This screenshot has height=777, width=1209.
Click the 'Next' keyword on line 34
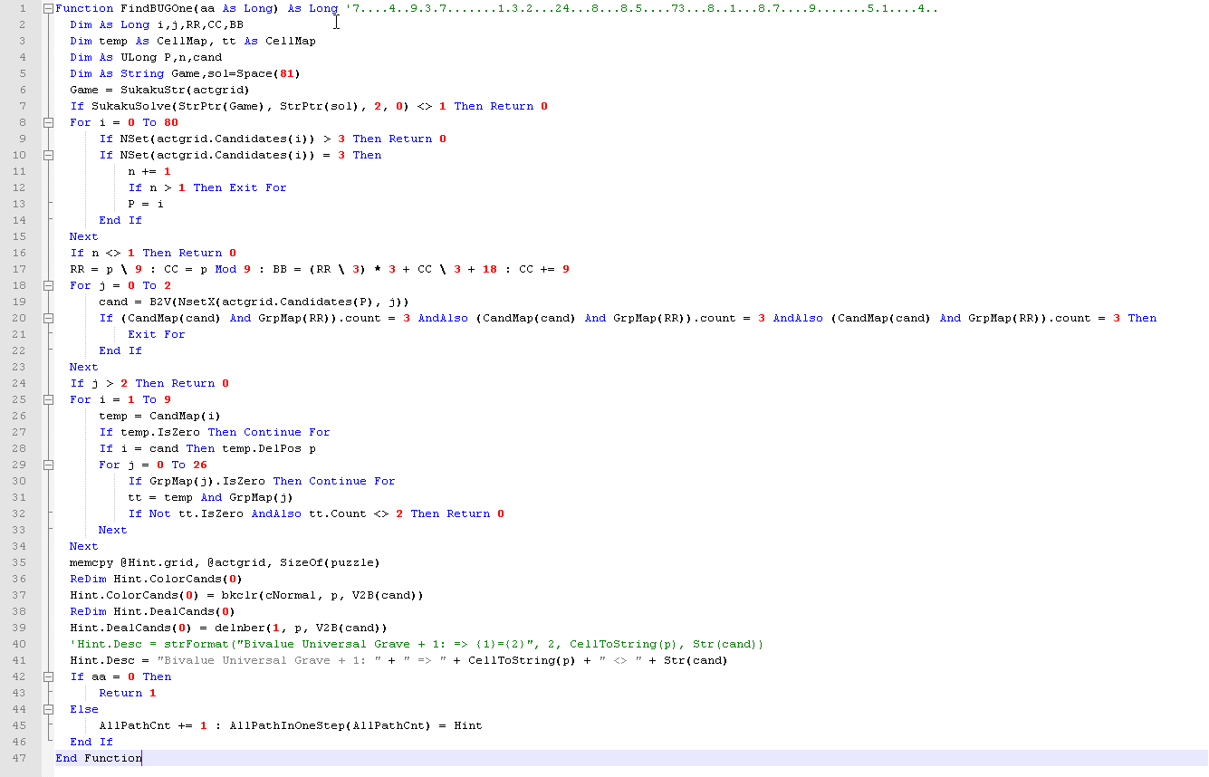pos(84,546)
